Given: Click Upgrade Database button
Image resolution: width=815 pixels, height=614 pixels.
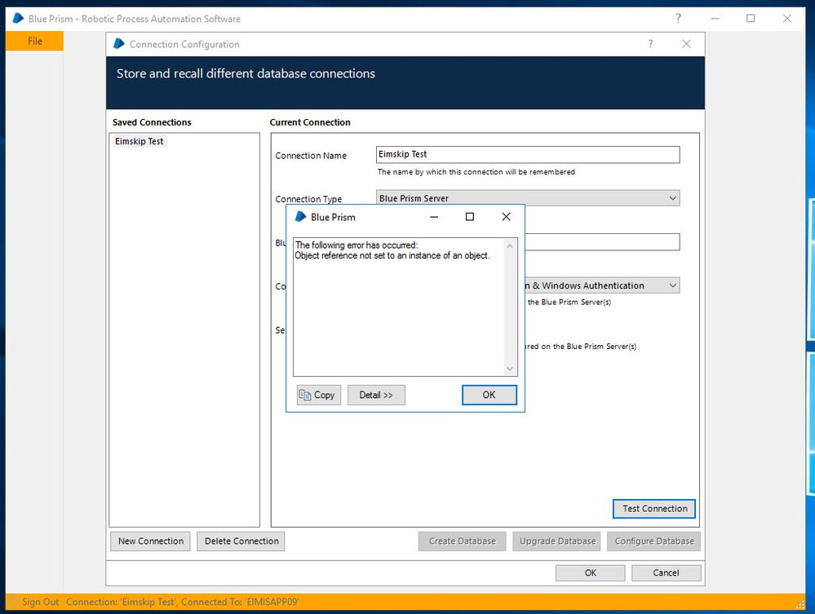Looking at the screenshot, I should click(557, 541).
